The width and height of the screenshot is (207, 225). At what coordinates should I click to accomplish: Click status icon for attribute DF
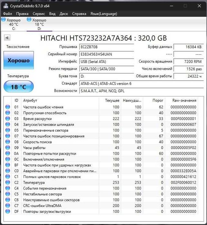click(8, 212)
